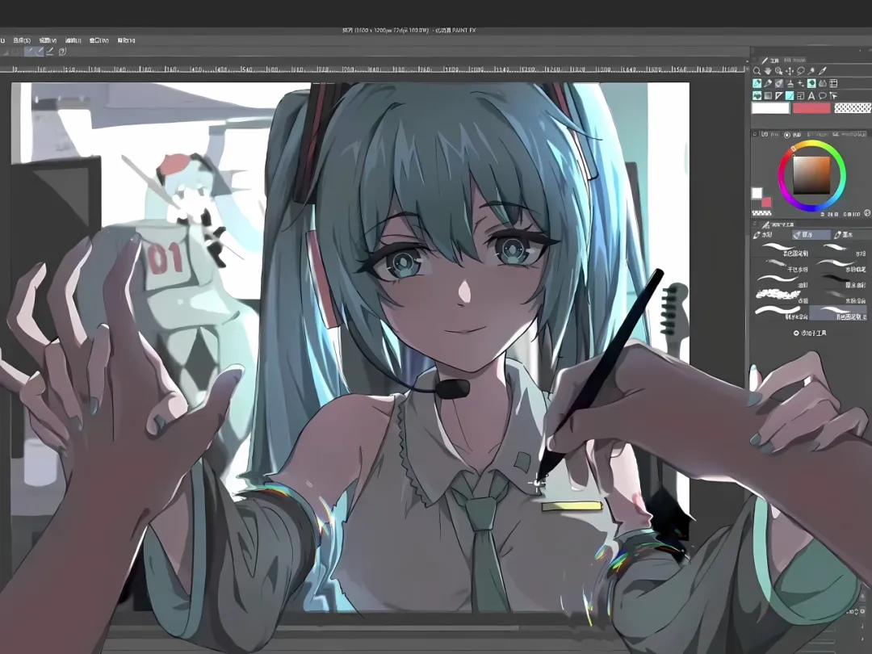Click the question-mark icon in the top toolbar
872x654 pixels.
(62, 51)
